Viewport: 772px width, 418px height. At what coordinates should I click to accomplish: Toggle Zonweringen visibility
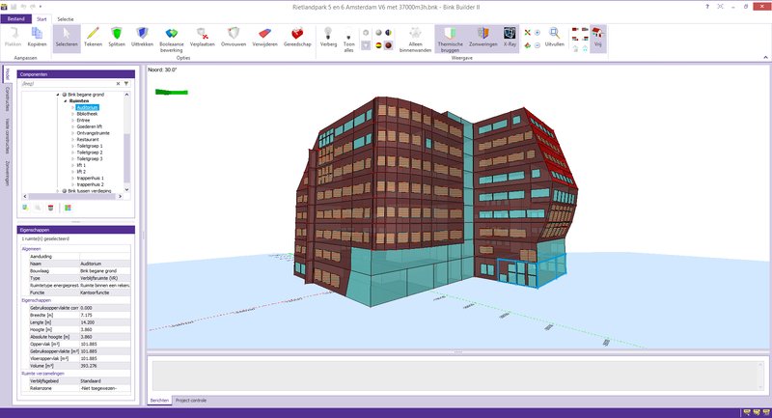click(483, 38)
